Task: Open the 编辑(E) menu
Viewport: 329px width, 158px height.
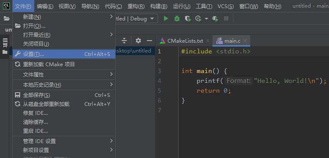Action: click(x=45, y=6)
